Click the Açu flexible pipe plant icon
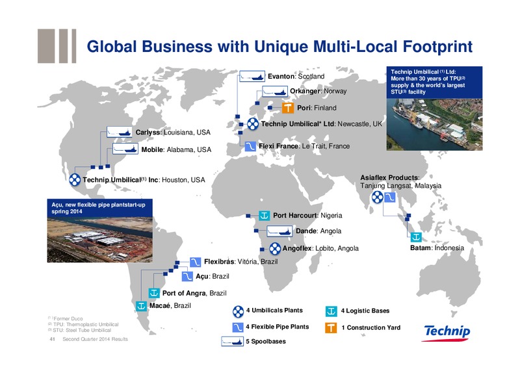This screenshot has height=367, width=520. 187,277
